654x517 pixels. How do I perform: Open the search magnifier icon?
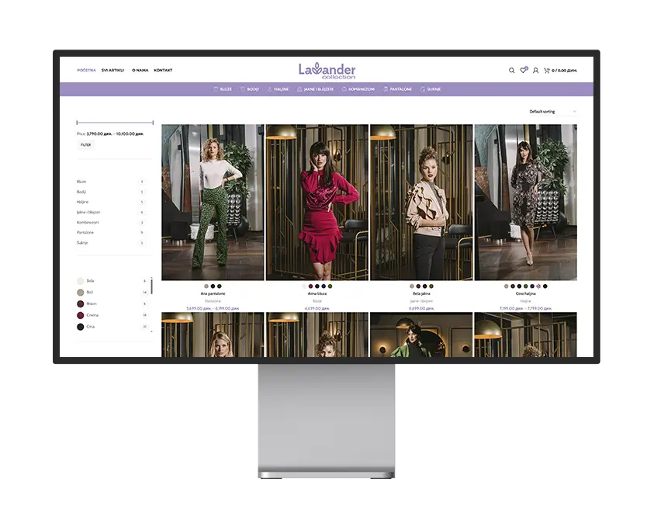click(511, 71)
